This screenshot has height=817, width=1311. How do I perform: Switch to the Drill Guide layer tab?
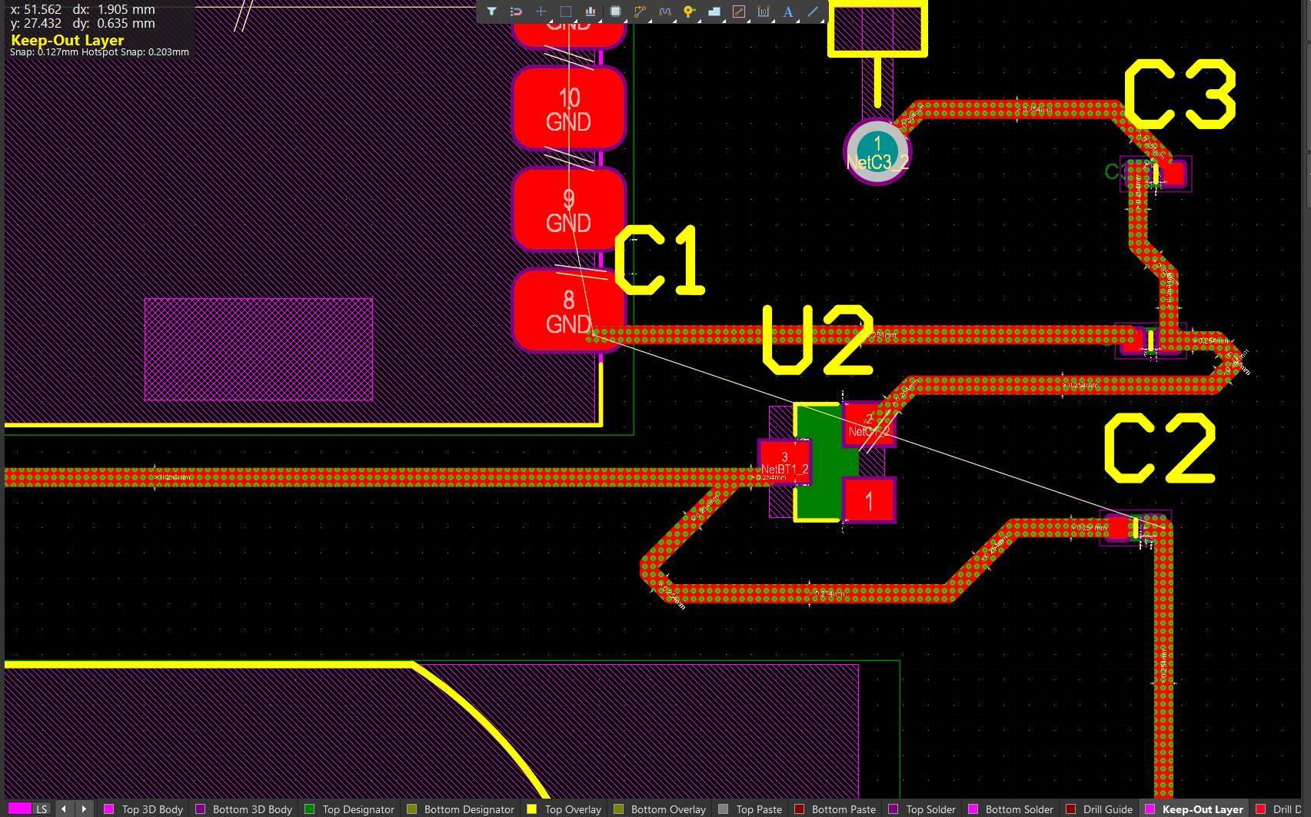click(x=1107, y=809)
